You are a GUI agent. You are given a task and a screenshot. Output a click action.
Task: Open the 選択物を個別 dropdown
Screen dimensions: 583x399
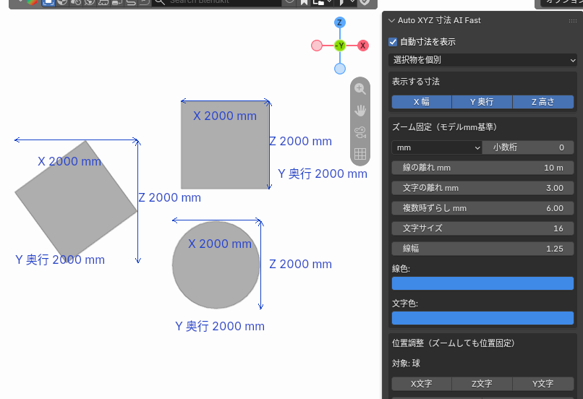pos(482,60)
